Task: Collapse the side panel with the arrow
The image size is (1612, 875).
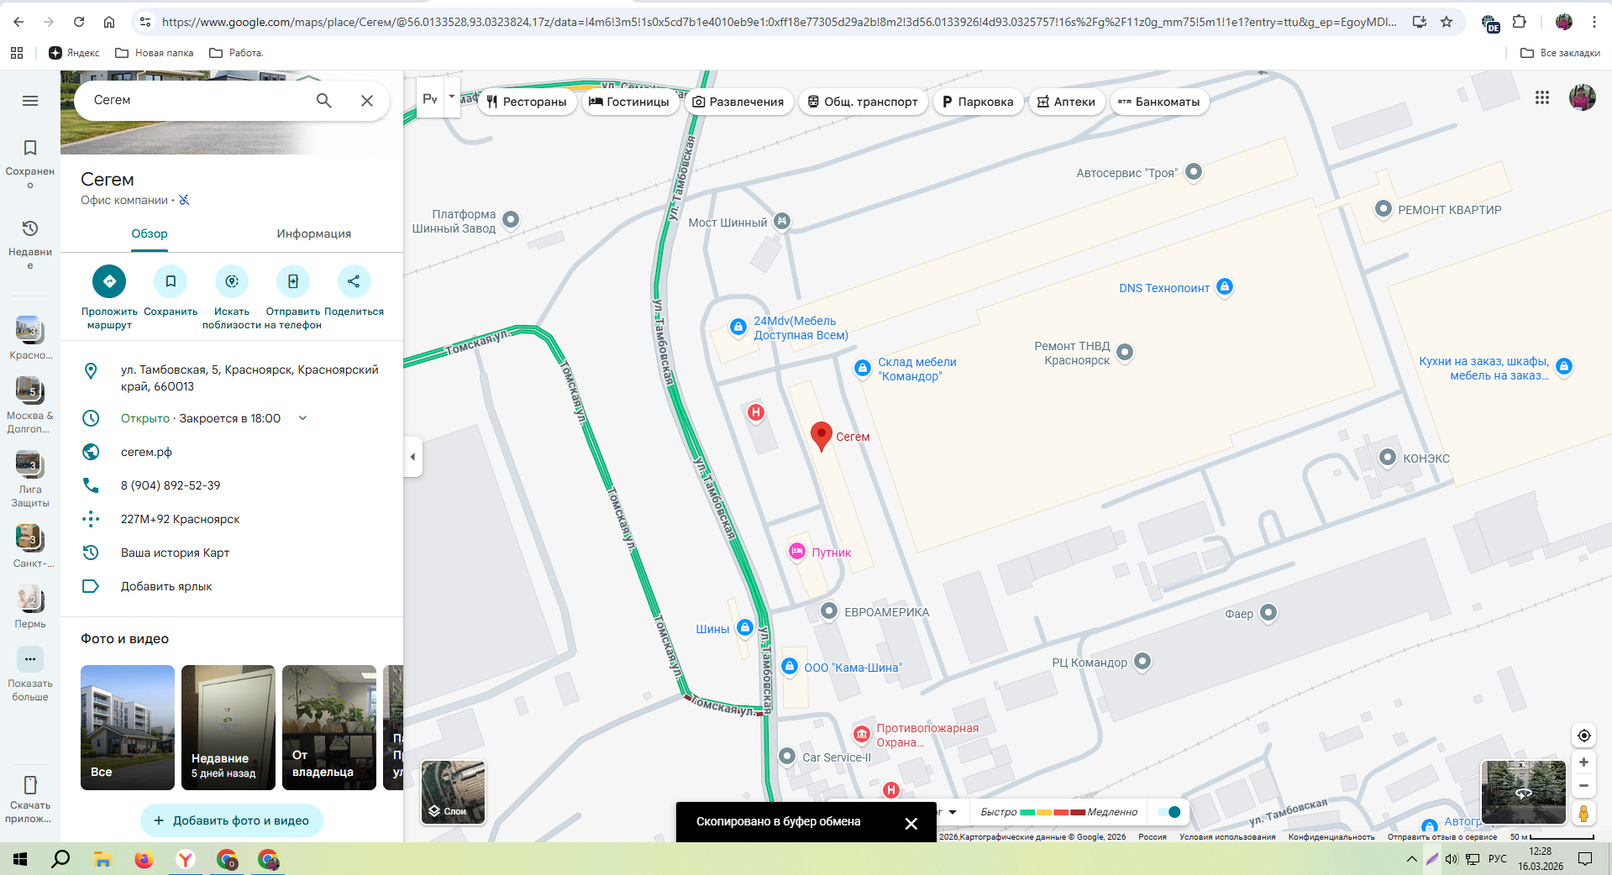Action: [x=412, y=457]
